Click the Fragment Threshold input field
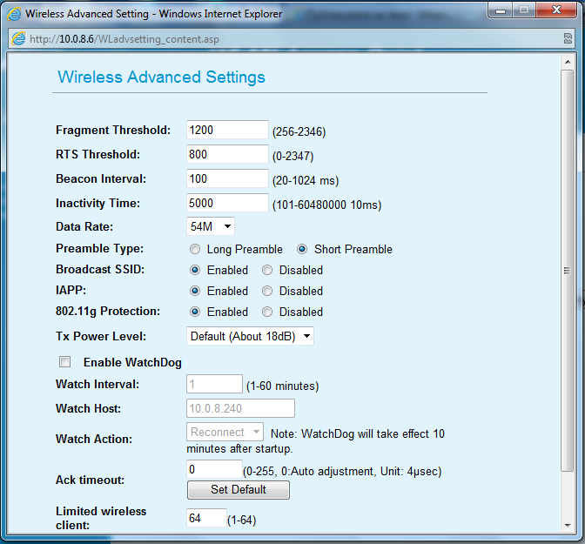Viewport: 585px width, 544px height. pos(227,130)
